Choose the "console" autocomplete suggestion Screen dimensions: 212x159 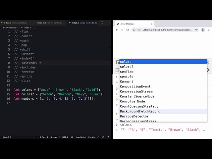(163, 77)
